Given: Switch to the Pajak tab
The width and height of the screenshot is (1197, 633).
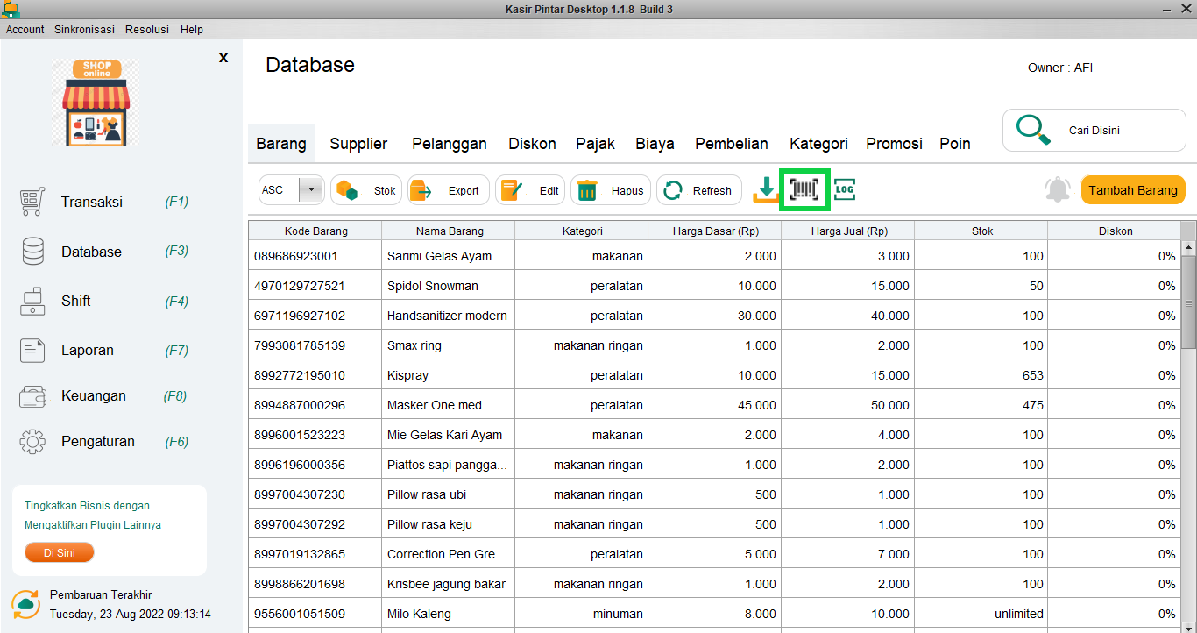Looking at the screenshot, I should tap(595, 144).
